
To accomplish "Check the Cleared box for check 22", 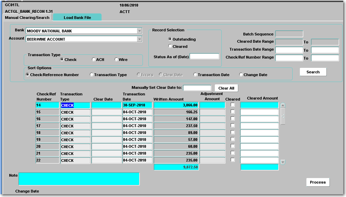I will (233, 160).
